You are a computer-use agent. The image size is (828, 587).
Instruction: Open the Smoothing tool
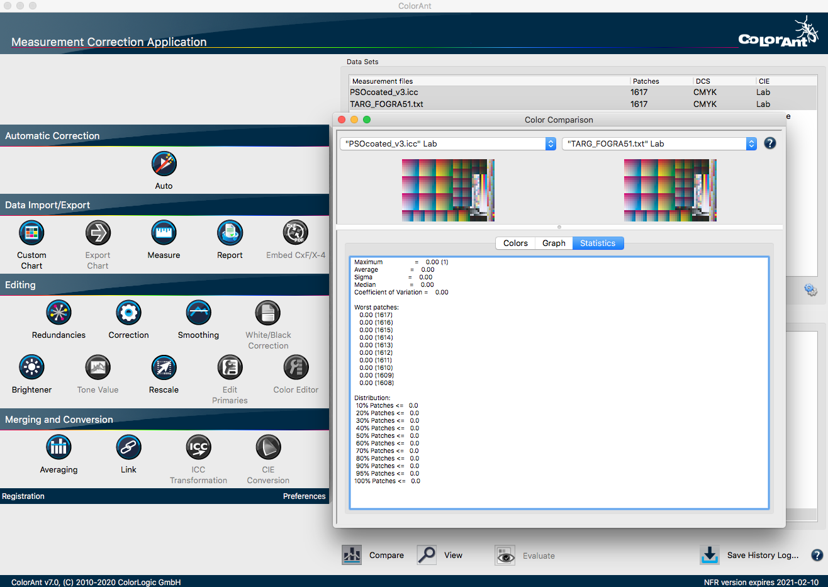[198, 313]
